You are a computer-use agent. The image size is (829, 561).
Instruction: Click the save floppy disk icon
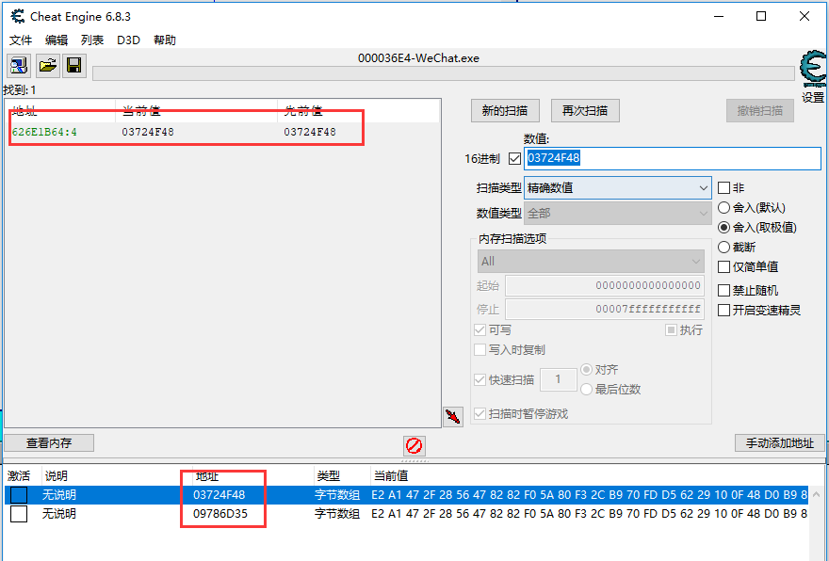point(74,66)
